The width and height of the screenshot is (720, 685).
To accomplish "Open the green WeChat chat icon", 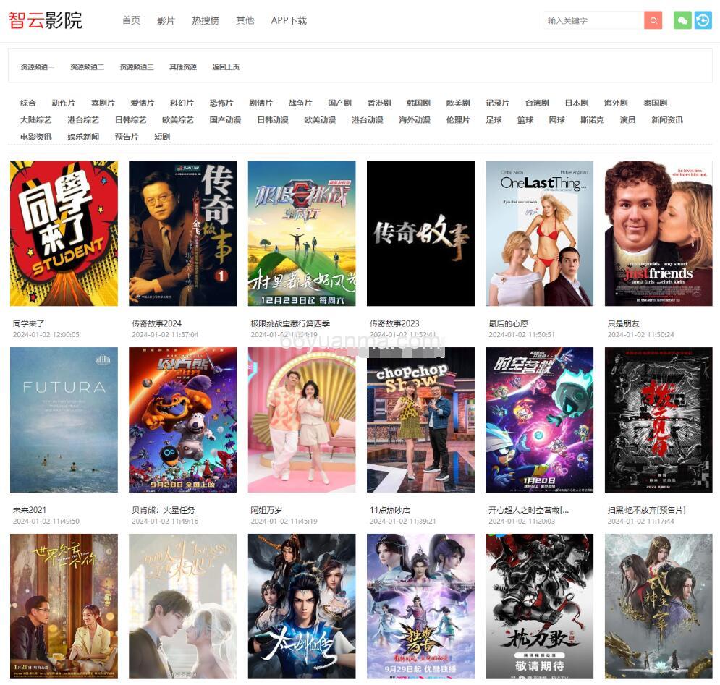I will [682, 20].
